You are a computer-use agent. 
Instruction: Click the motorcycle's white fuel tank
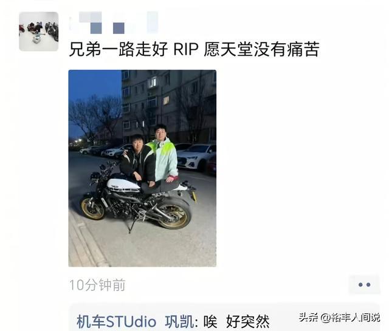[x=123, y=185]
